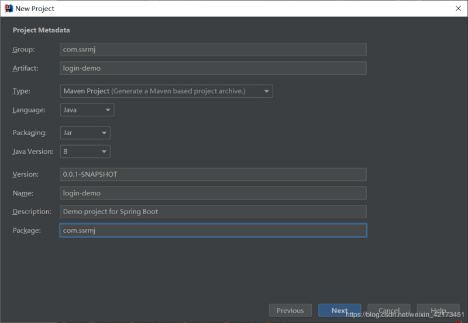This screenshot has width=468, height=323.
Task: Click the Java Version label
Action: click(x=33, y=152)
